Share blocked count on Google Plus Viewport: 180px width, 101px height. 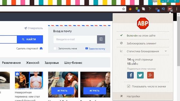pos(150,75)
